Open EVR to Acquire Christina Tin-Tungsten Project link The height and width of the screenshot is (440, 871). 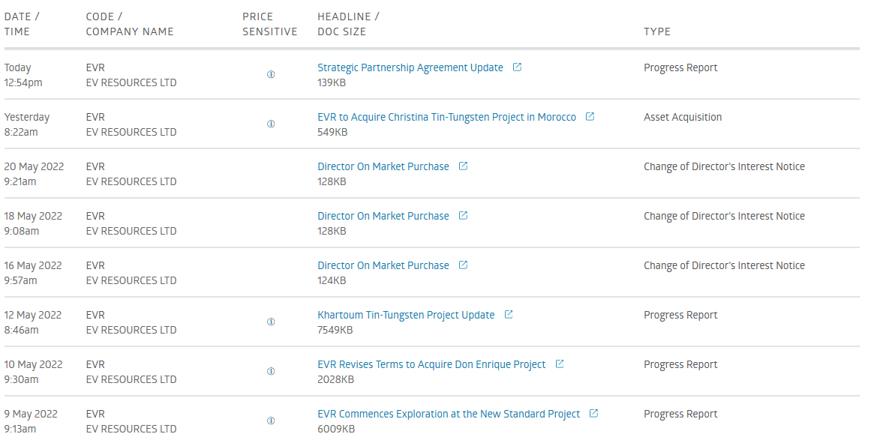[446, 117]
